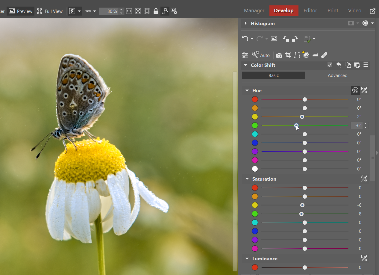Rotate the image left
The height and width of the screenshot is (275, 379).
pyautogui.click(x=286, y=39)
